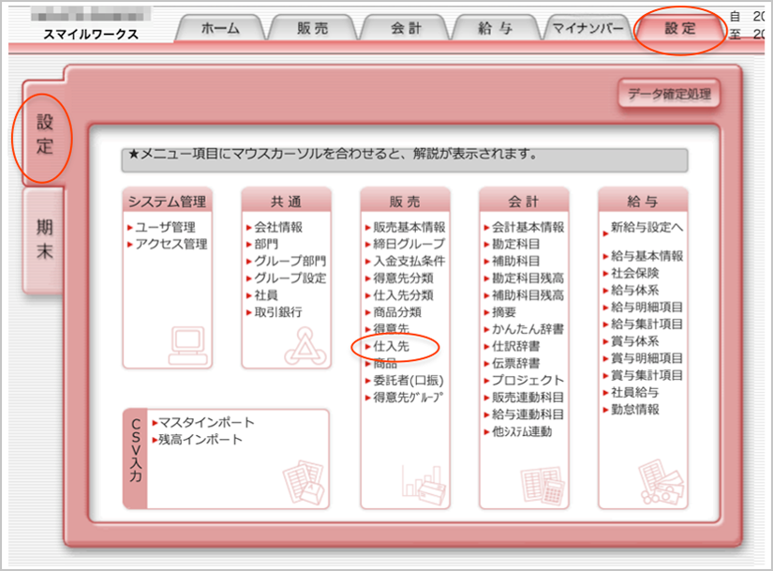Viewport: 773px width, 571px height.
Task: Open 給与体系 link
Action: (x=635, y=291)
